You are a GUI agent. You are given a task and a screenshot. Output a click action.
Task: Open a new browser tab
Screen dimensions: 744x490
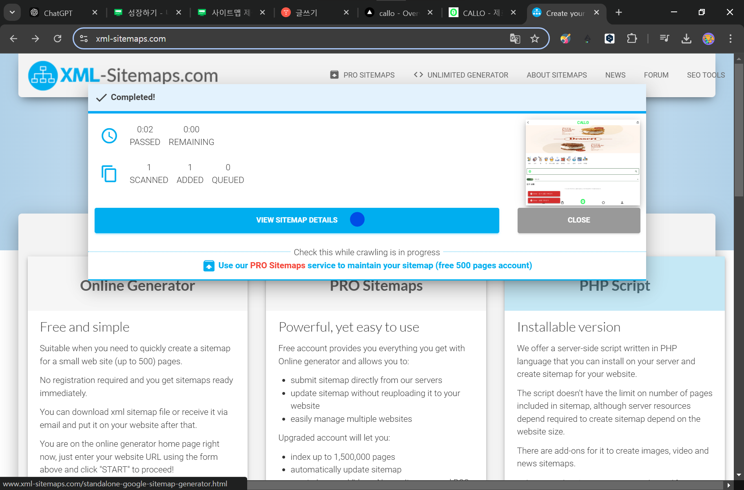pos(619,13)
